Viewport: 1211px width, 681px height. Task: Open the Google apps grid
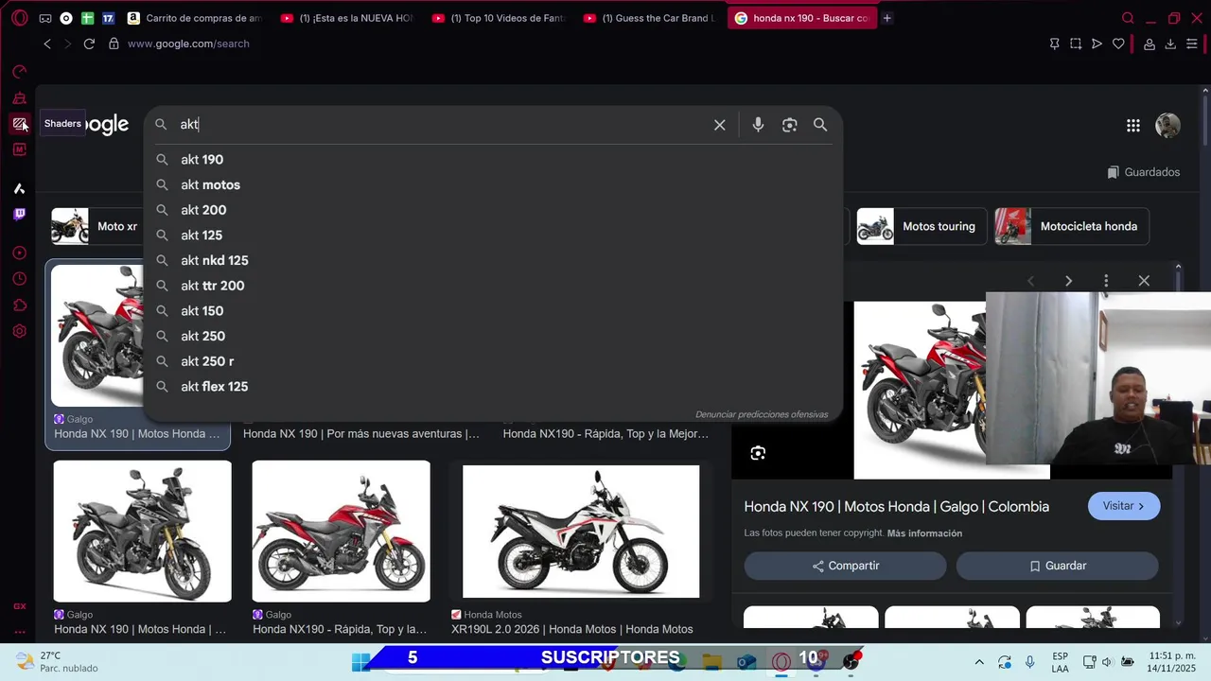point(1132,126)
